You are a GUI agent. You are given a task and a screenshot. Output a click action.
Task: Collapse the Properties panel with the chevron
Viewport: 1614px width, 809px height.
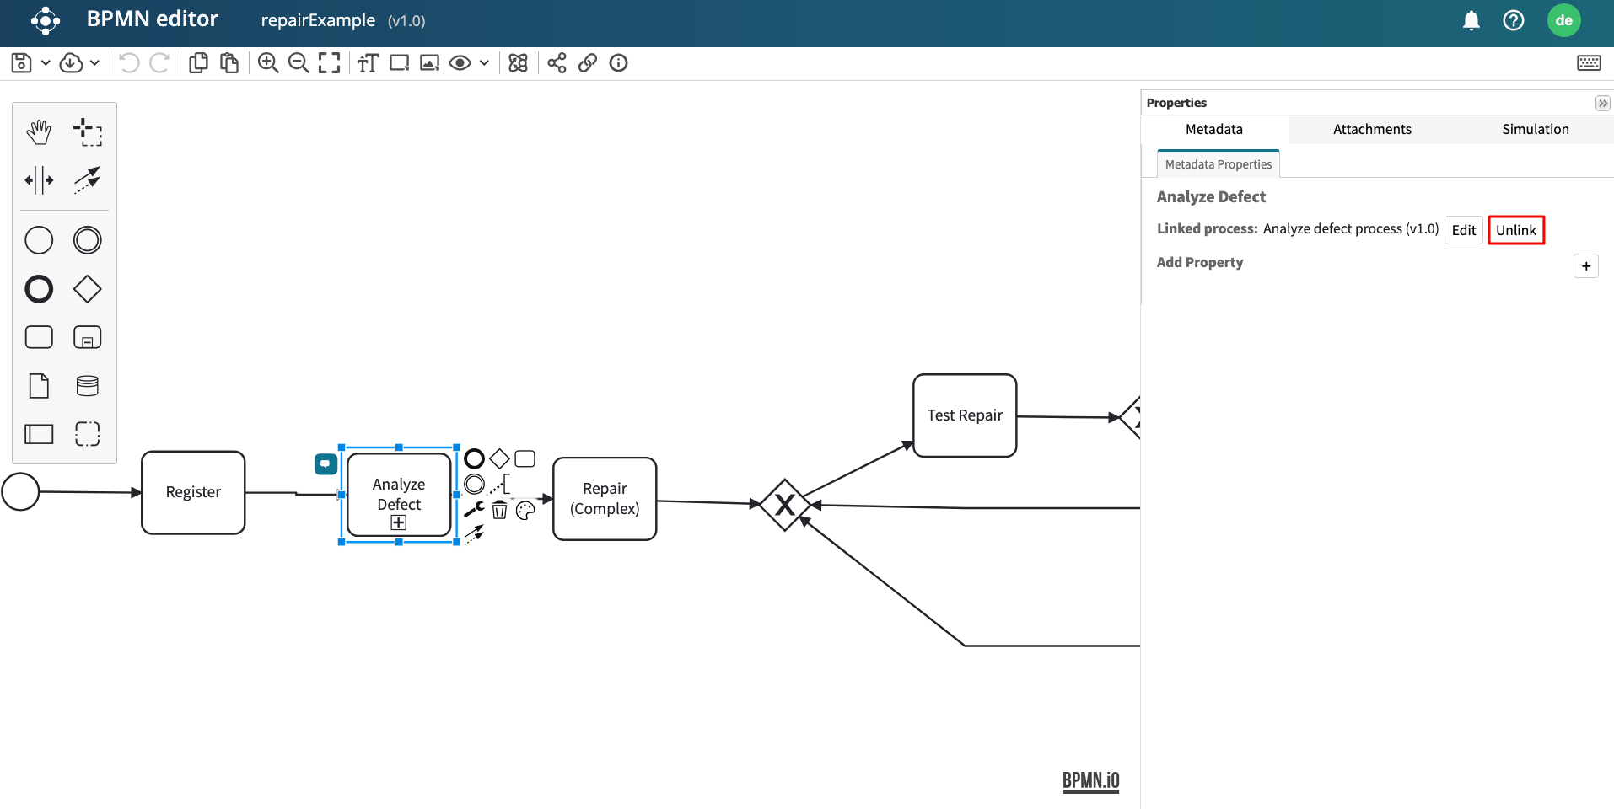(x=1602, y=103)
